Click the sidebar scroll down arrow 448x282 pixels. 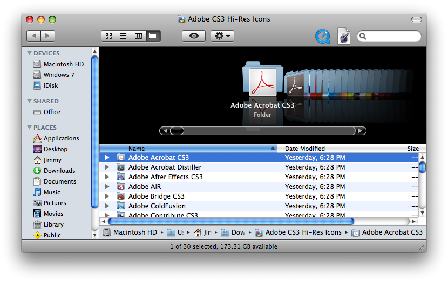point(95,235)
